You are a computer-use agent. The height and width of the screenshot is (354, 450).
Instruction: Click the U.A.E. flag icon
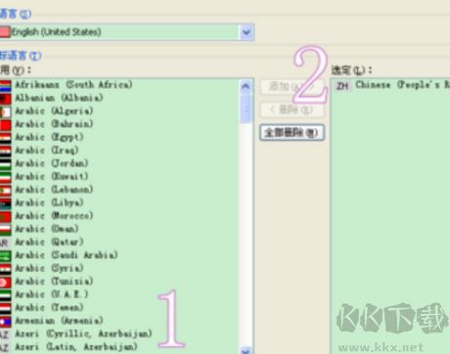tap(6, 295)
